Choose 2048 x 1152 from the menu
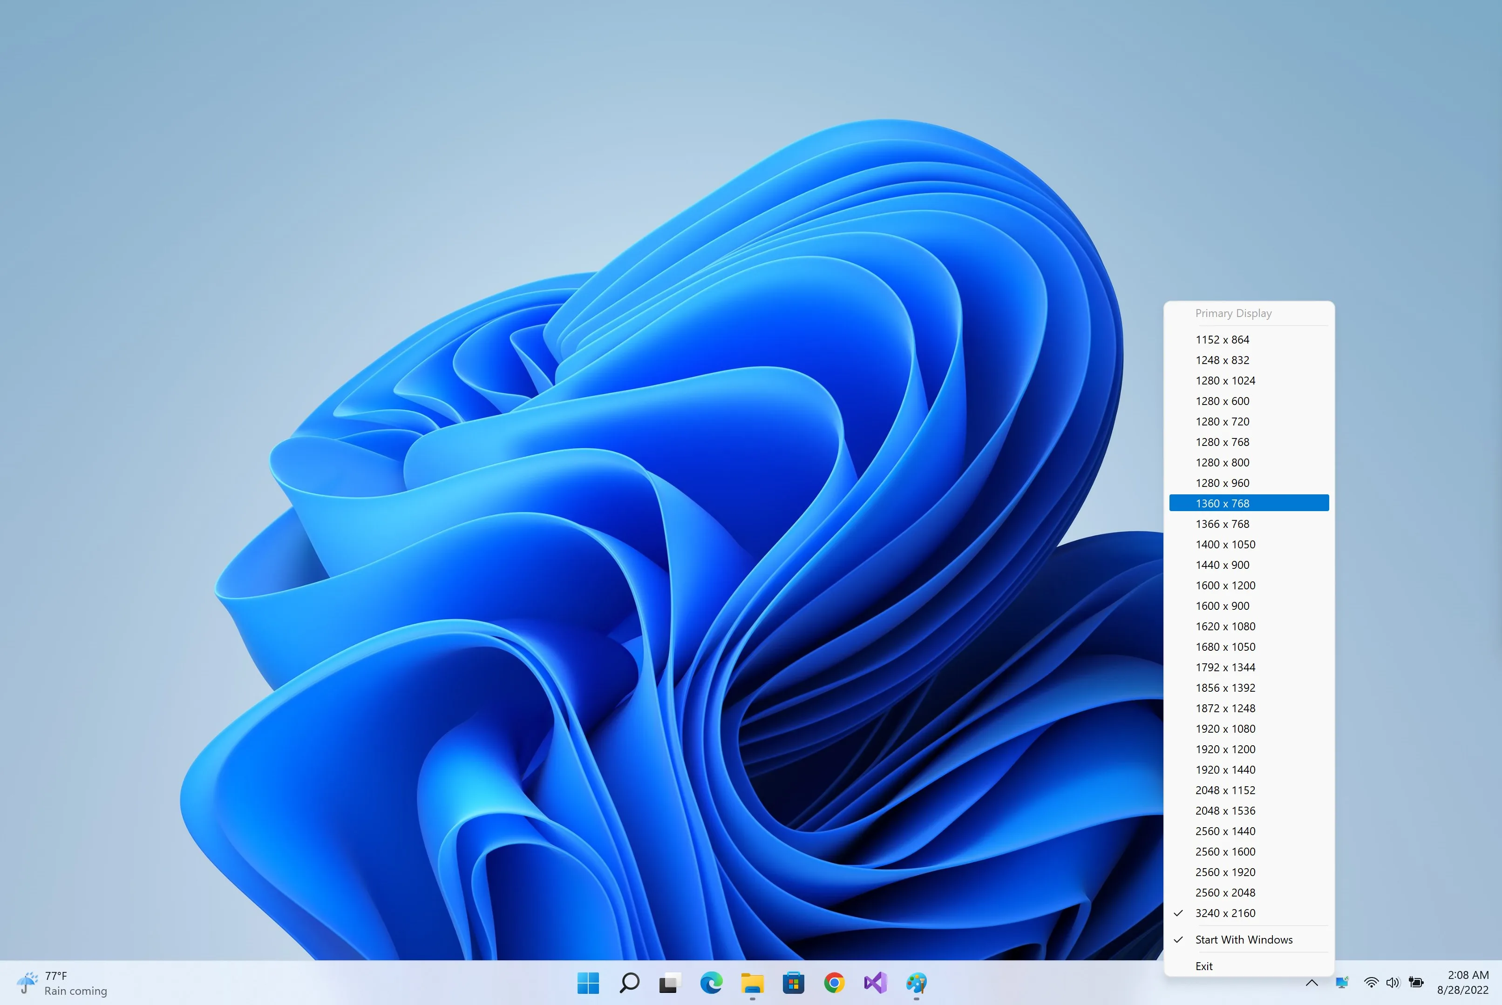1502x1005 pixels. pos(1249,790)
